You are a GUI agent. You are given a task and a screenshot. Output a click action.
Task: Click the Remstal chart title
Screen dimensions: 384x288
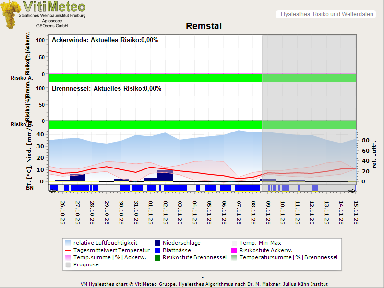click(x=204, y=26)
